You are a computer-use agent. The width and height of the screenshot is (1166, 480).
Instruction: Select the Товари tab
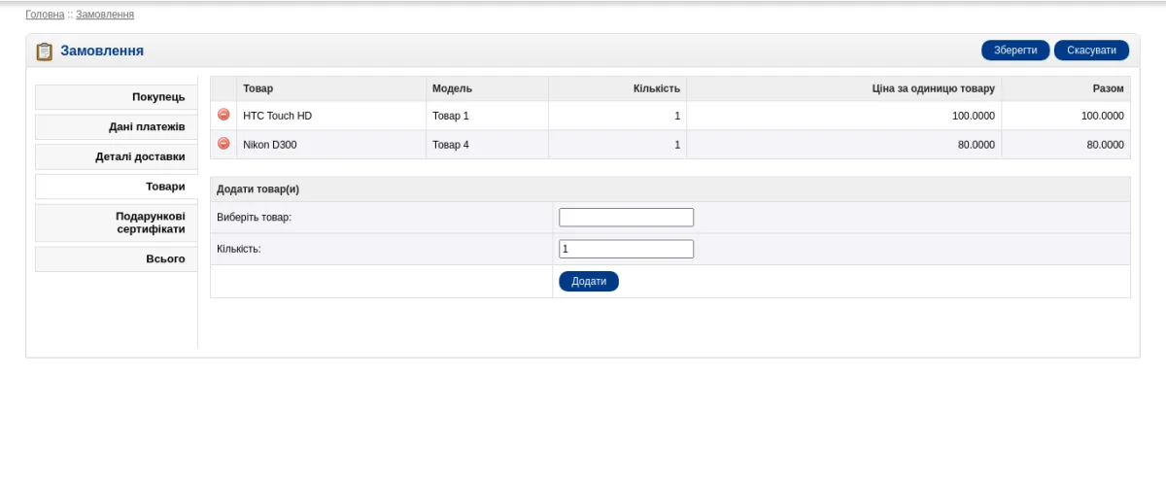[117, 187]
